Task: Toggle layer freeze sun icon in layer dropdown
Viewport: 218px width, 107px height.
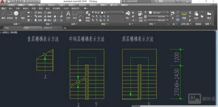Action: click(96, 13)
